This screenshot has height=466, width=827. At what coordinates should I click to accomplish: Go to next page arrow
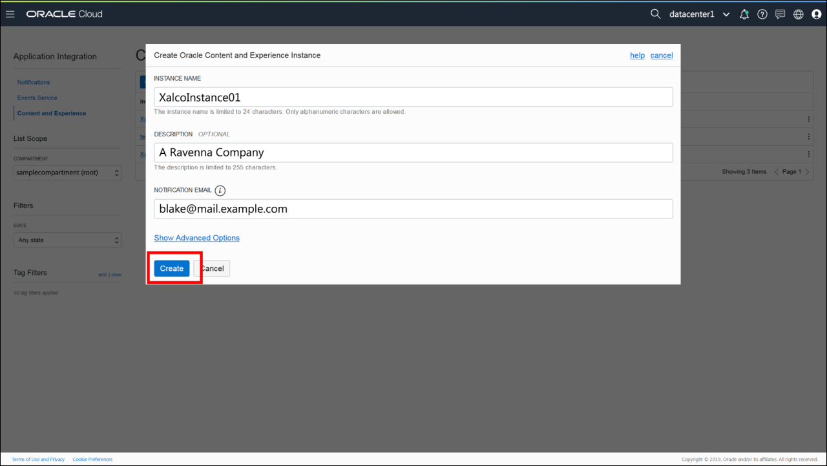tap(807, 172)
